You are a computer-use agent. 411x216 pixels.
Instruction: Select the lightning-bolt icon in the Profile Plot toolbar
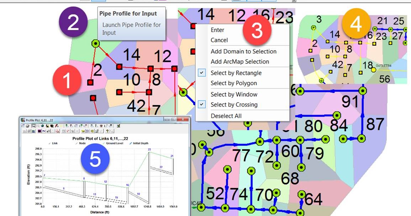click(x=56, y=125)
